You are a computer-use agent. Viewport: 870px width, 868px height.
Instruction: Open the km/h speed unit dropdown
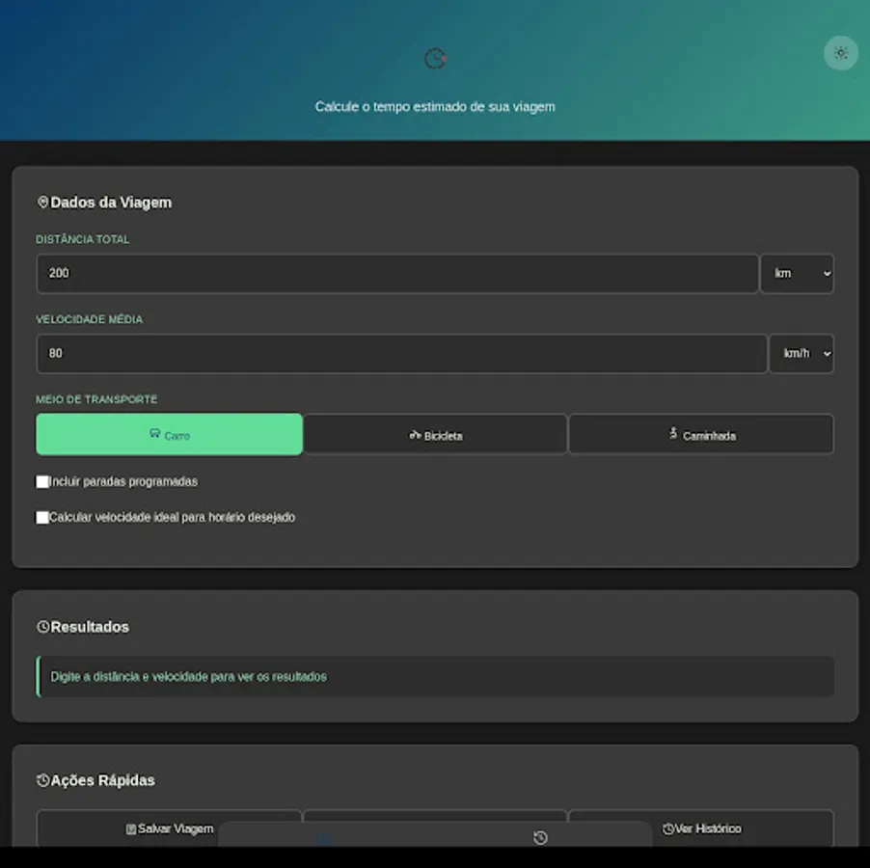click(802, 353)
